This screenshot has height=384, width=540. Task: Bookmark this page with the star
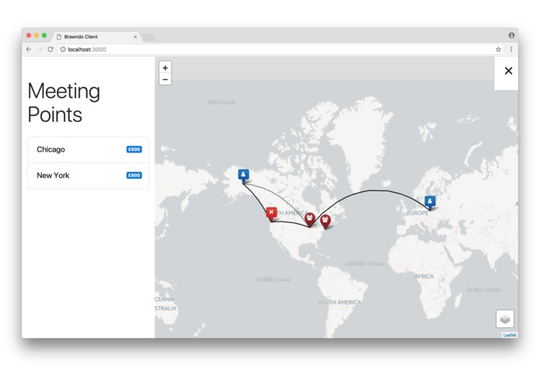click(x=498, y=49)
